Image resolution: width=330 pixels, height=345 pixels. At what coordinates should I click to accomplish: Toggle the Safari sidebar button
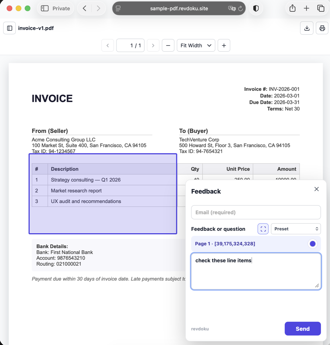(45, 8)
